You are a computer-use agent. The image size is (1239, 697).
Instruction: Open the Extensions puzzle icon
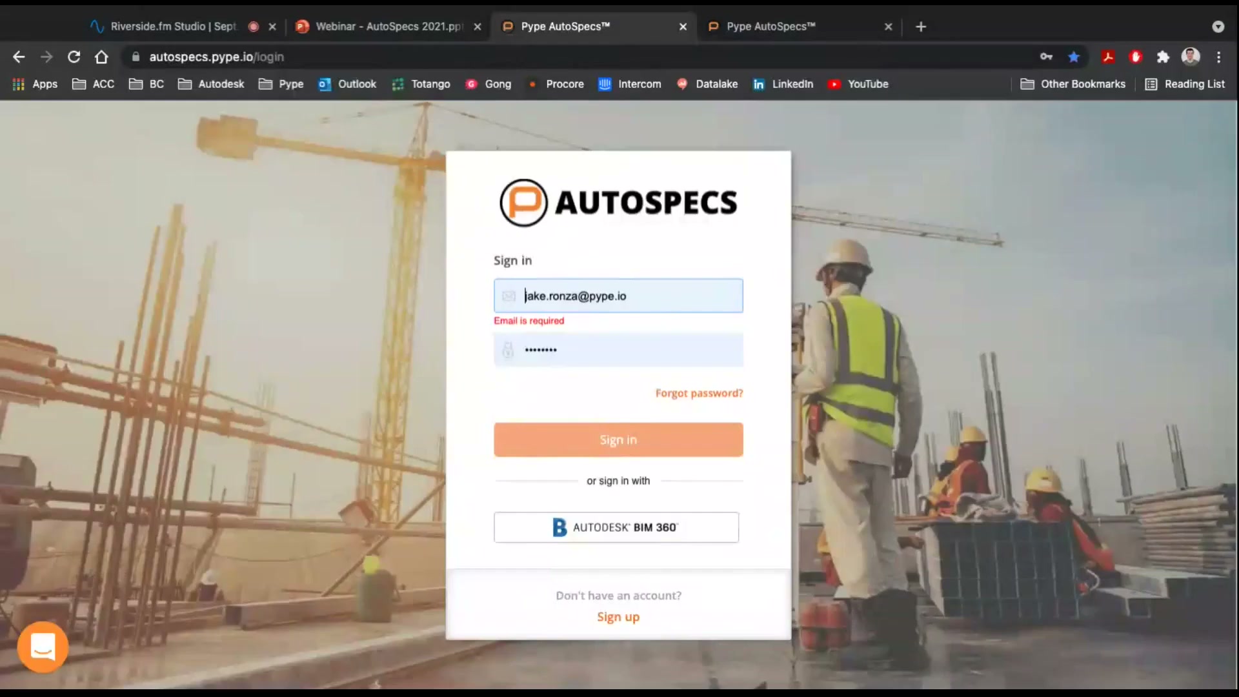coord(1163,57)
